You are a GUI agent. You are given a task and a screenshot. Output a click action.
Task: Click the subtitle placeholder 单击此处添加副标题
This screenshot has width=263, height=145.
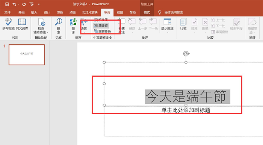pyautogui.click(x=186, y=110)
